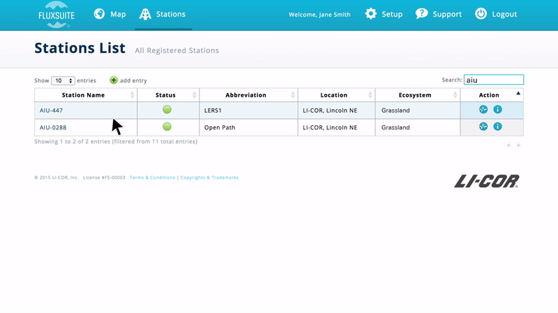Open the show entries count dropdown

tap(63, 81)
